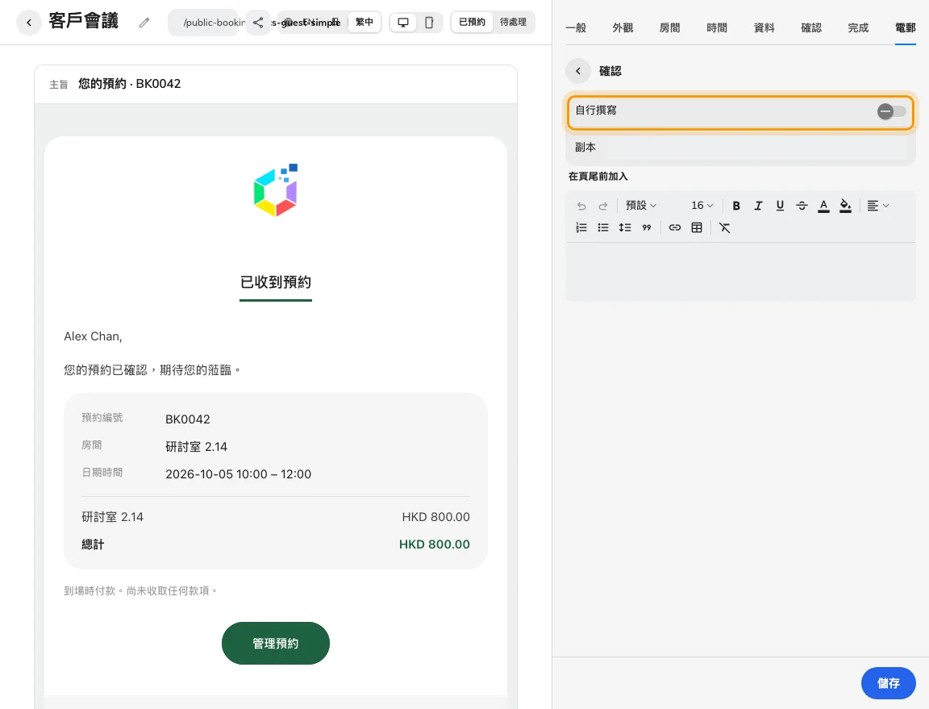Screen dimensions: 929x709
Task: Toggle the 自行撰寫 switch
Action: point(892,111)
